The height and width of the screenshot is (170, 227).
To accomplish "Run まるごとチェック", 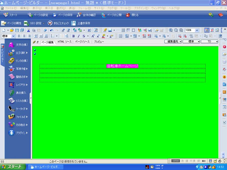I will point(58,23).
